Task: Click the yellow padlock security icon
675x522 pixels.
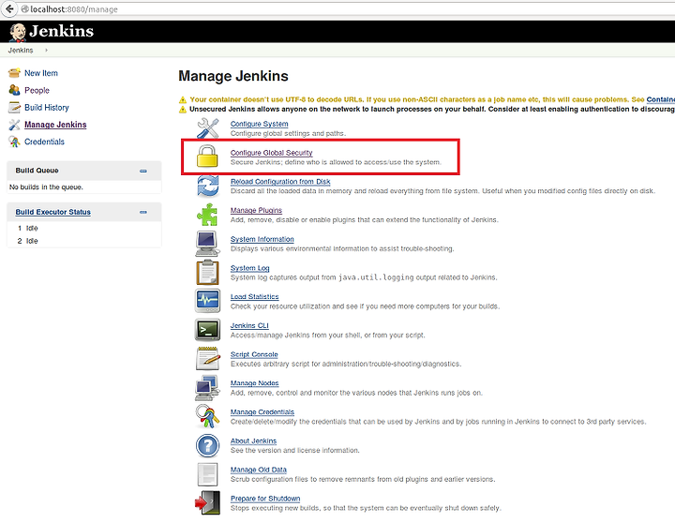Action: pos(207,156)
